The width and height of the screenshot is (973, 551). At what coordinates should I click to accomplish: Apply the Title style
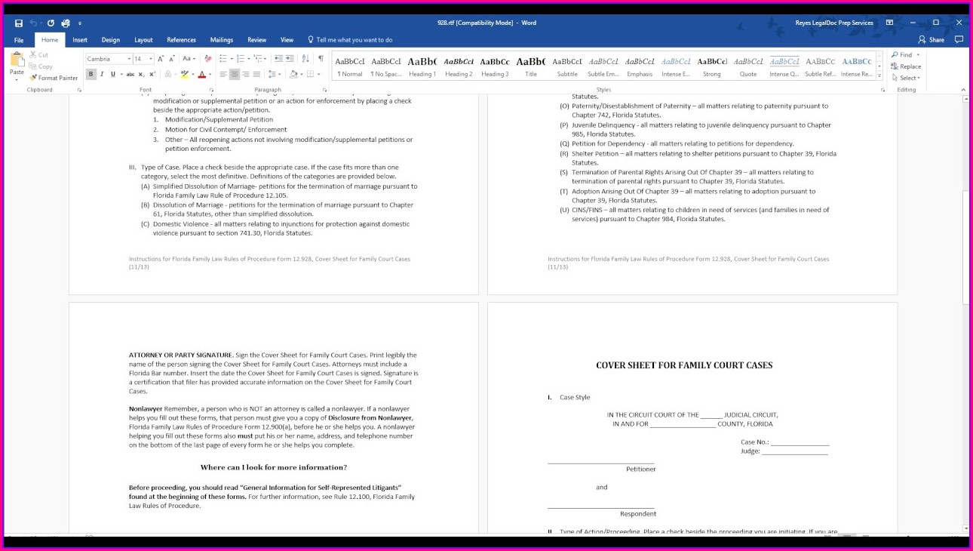click(x=531, y=66)
